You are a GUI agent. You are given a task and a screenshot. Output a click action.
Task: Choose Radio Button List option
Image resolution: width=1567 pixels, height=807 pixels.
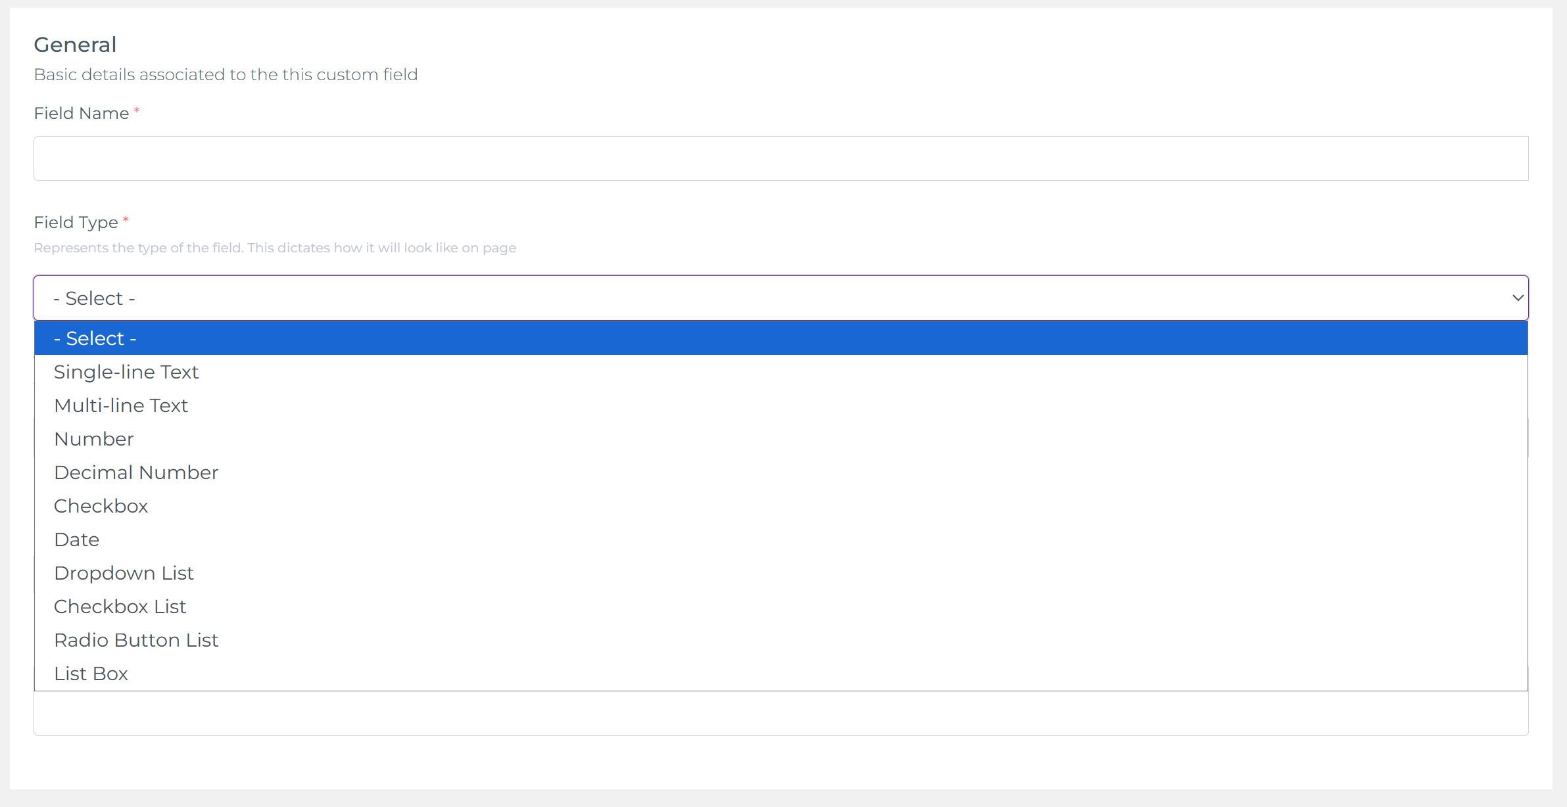[x=136, y=640]
